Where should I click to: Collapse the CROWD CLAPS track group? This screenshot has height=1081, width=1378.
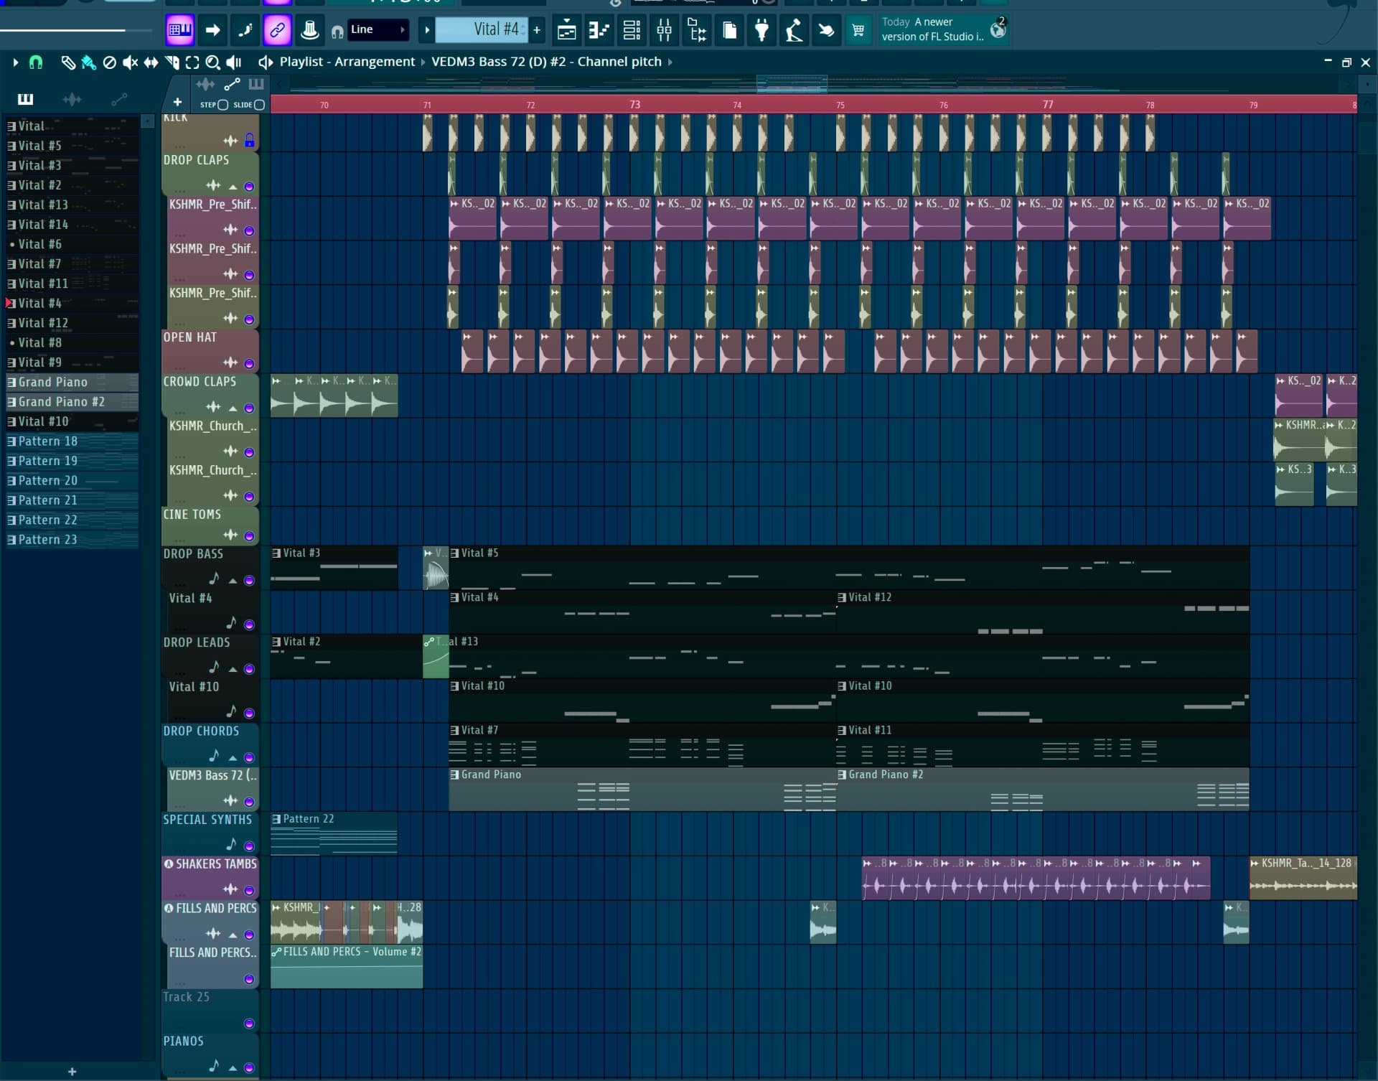(x=233, y=408)
